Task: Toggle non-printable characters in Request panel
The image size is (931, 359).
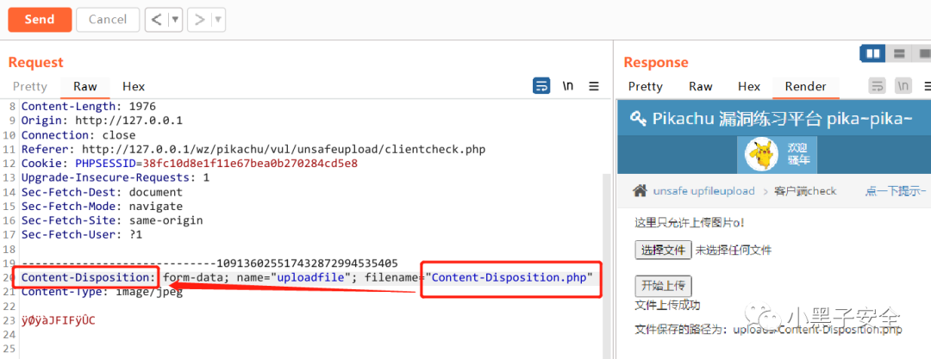Action: [568, 86]
